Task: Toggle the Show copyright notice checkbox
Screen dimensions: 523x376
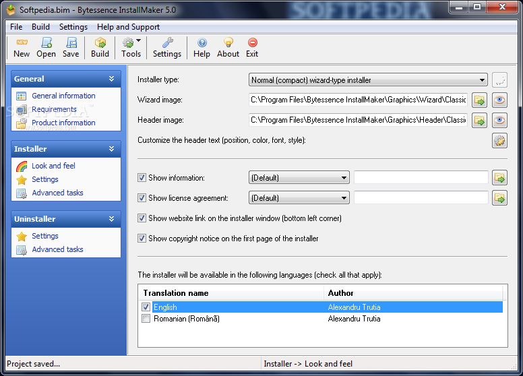Action: click(142, 239)
